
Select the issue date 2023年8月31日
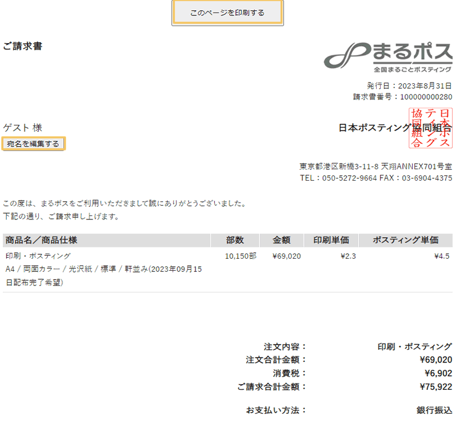425,85
